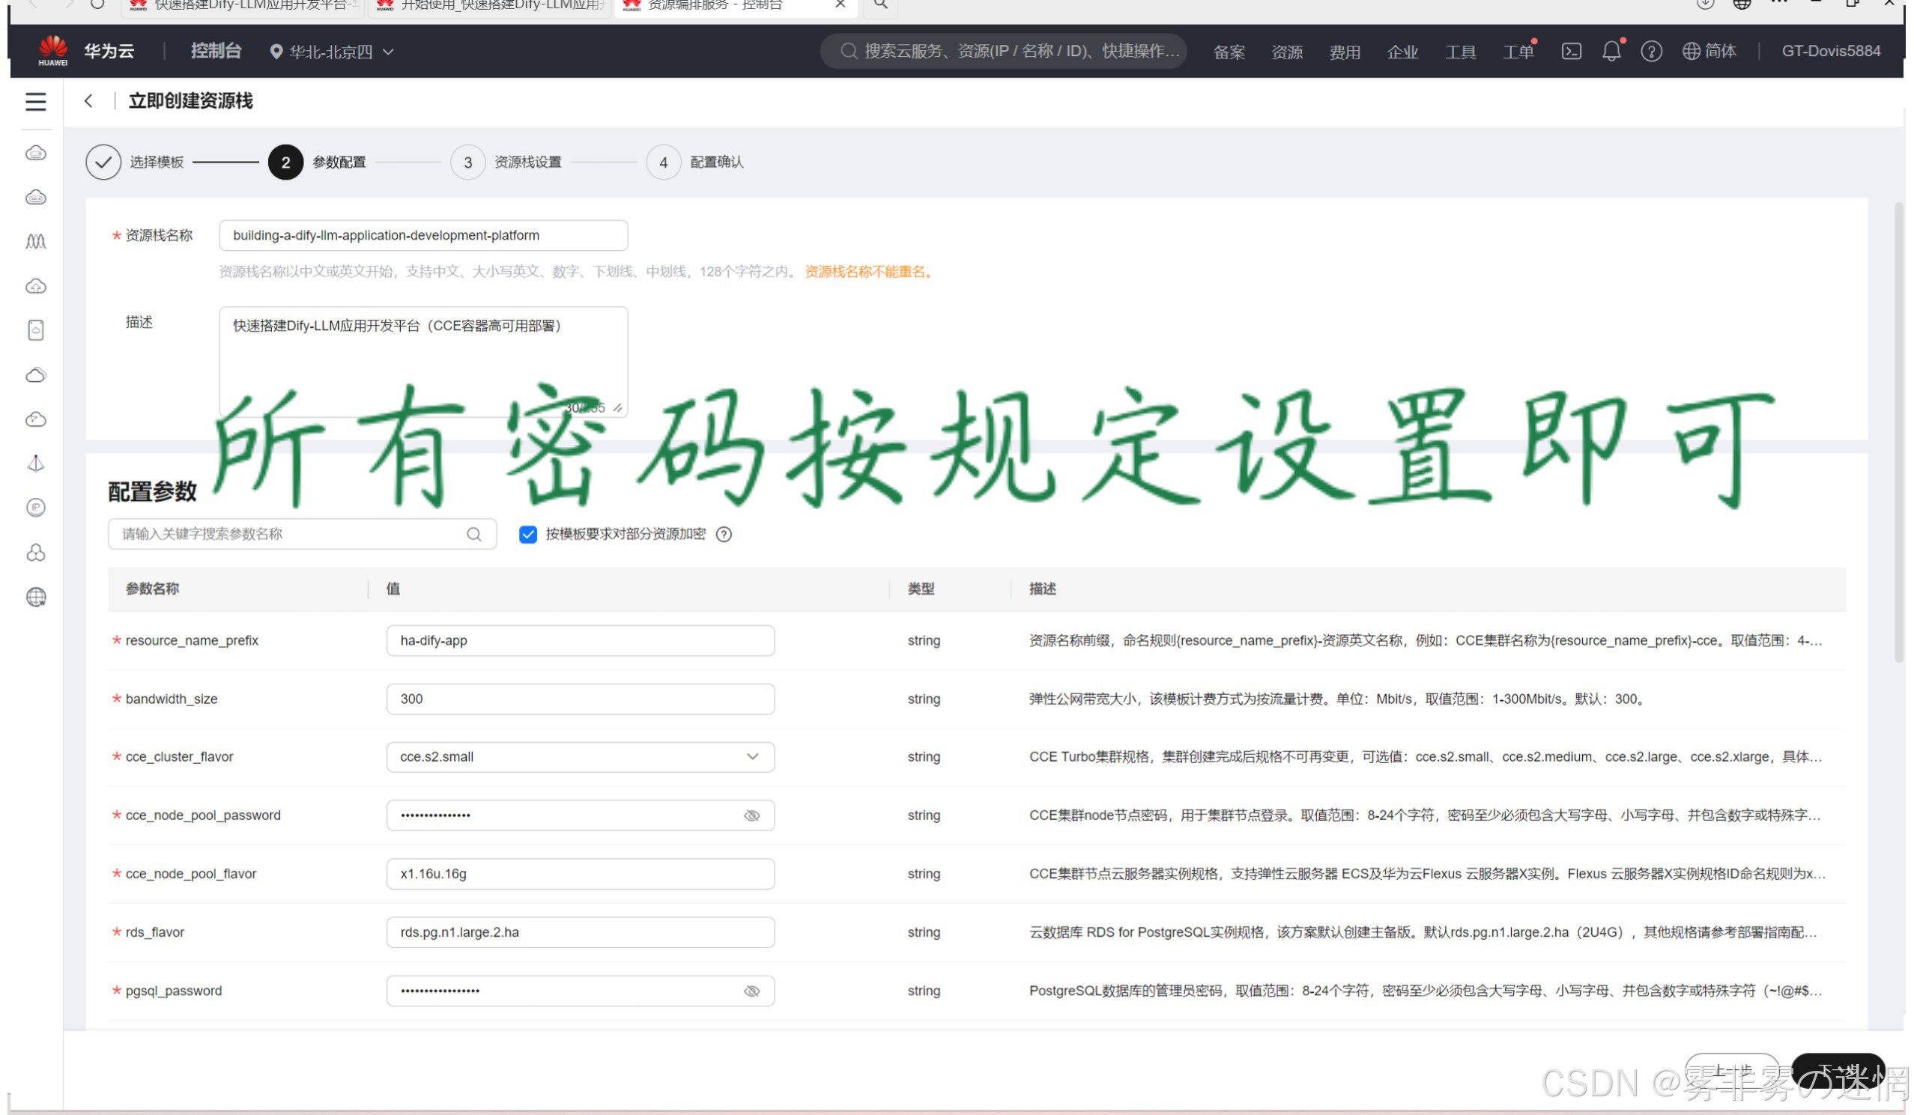Open the plain cloud sidebar icon
The height and width of the screenshot is (1115, 1914).
(x=36, y=375)
